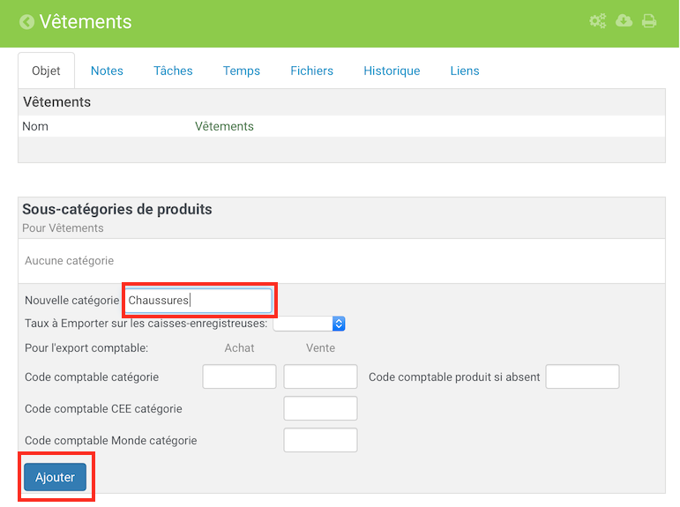Click the green Vêtements name value
Image resolution: width=680 pixels, height=507 pixels.
[x=224, y=126]
